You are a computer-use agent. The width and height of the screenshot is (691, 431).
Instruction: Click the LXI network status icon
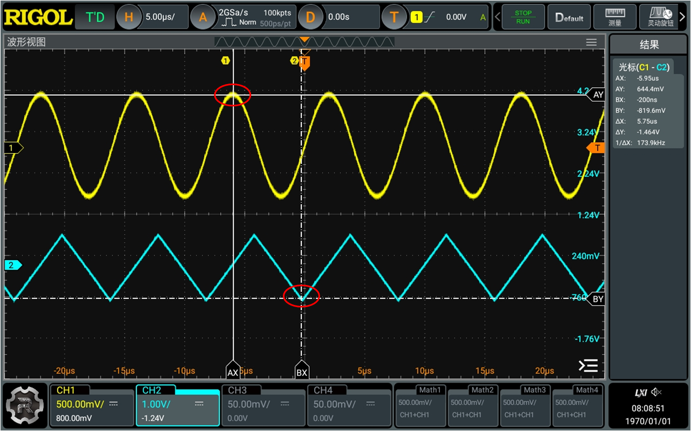[641, 392]
